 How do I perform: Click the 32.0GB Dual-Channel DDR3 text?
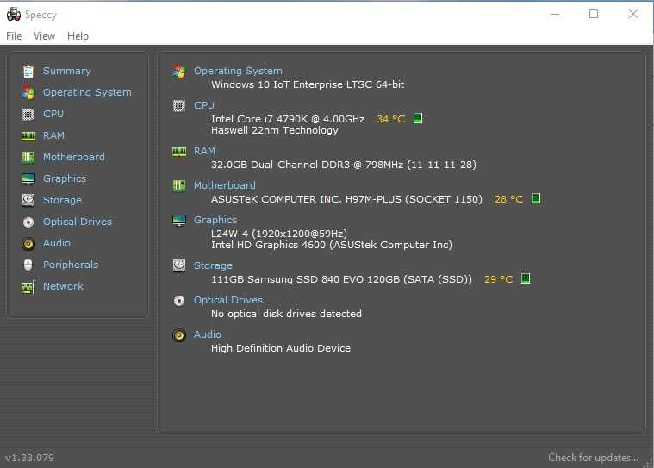click(x=343, y=165)
